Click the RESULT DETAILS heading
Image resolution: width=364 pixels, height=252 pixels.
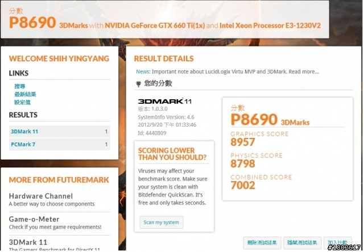164,58
